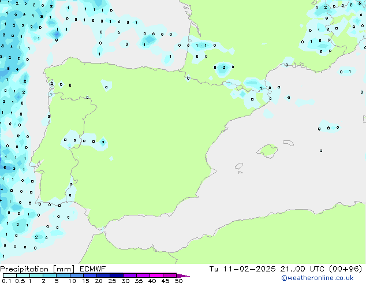Click the 30–35 mm purple legend swatch
Viewport: 366px width, 283px height.
point(130,275)
